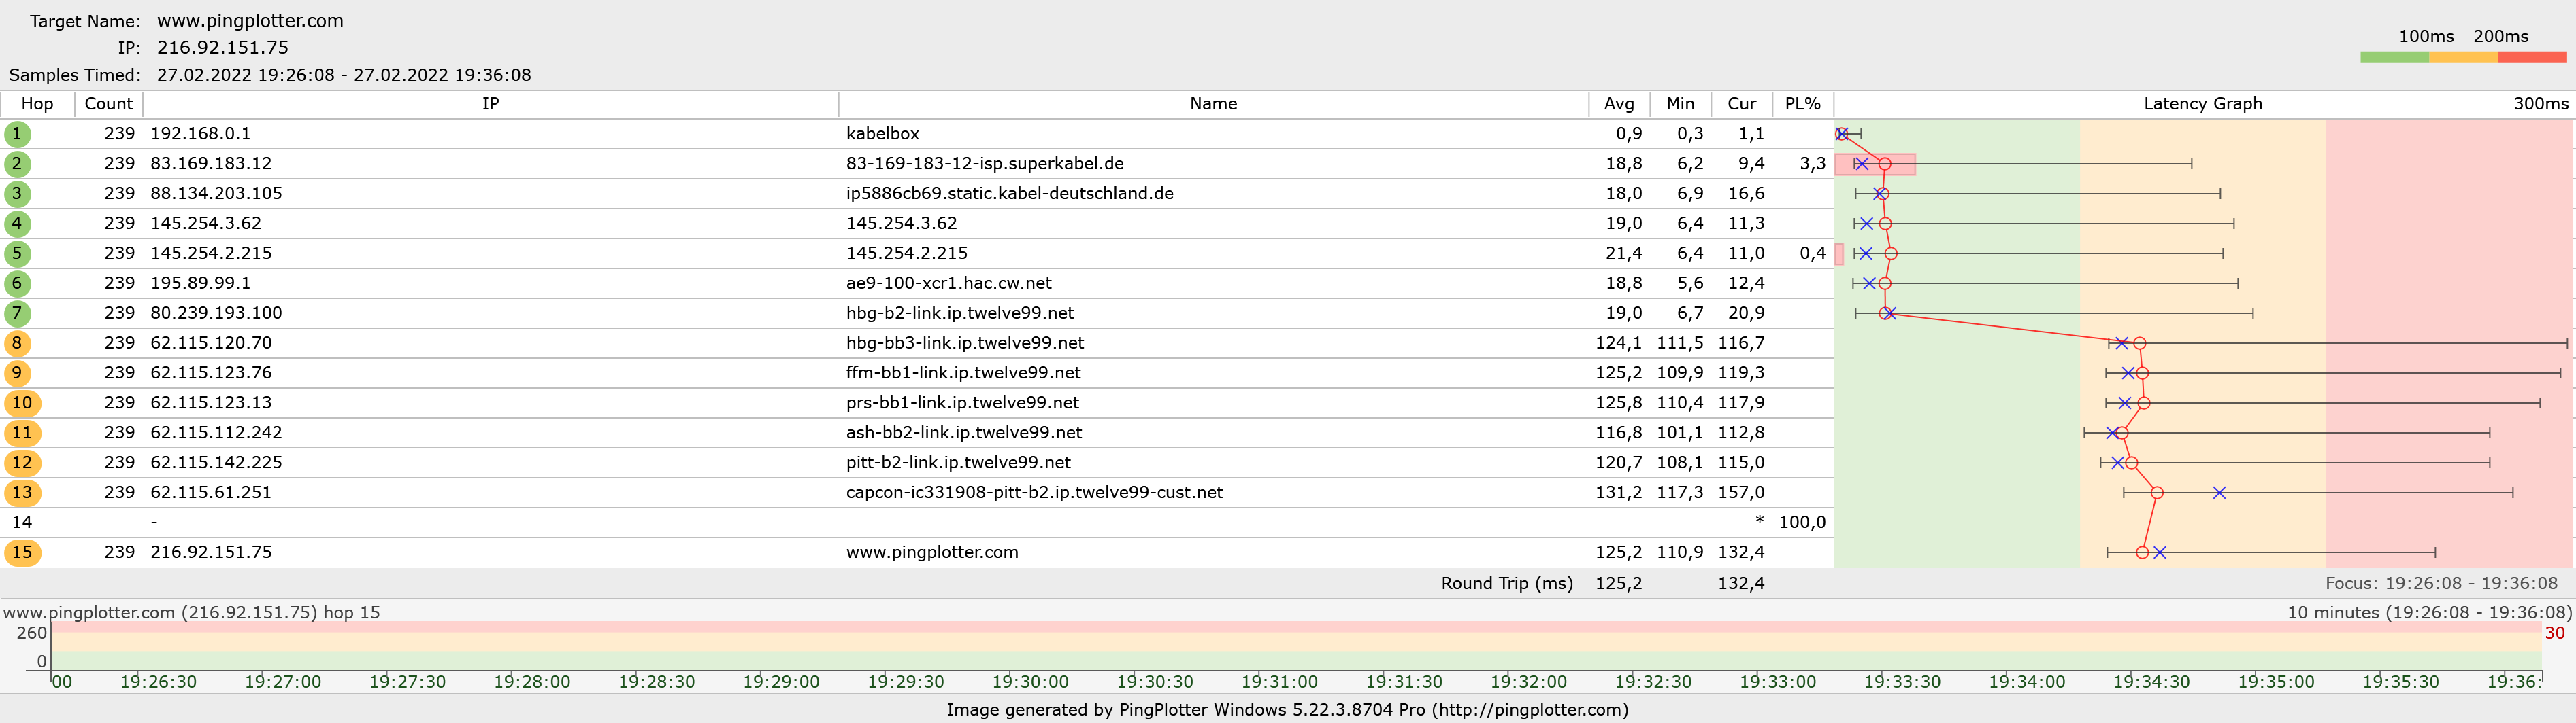The width and height of the screenshot is (2576, 723).
Task: Click hop number 14 with no response
Action: pyautogui.click(x=22, y=523)
